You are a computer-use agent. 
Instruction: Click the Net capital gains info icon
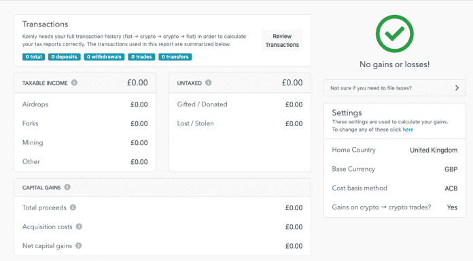point(78,245)
